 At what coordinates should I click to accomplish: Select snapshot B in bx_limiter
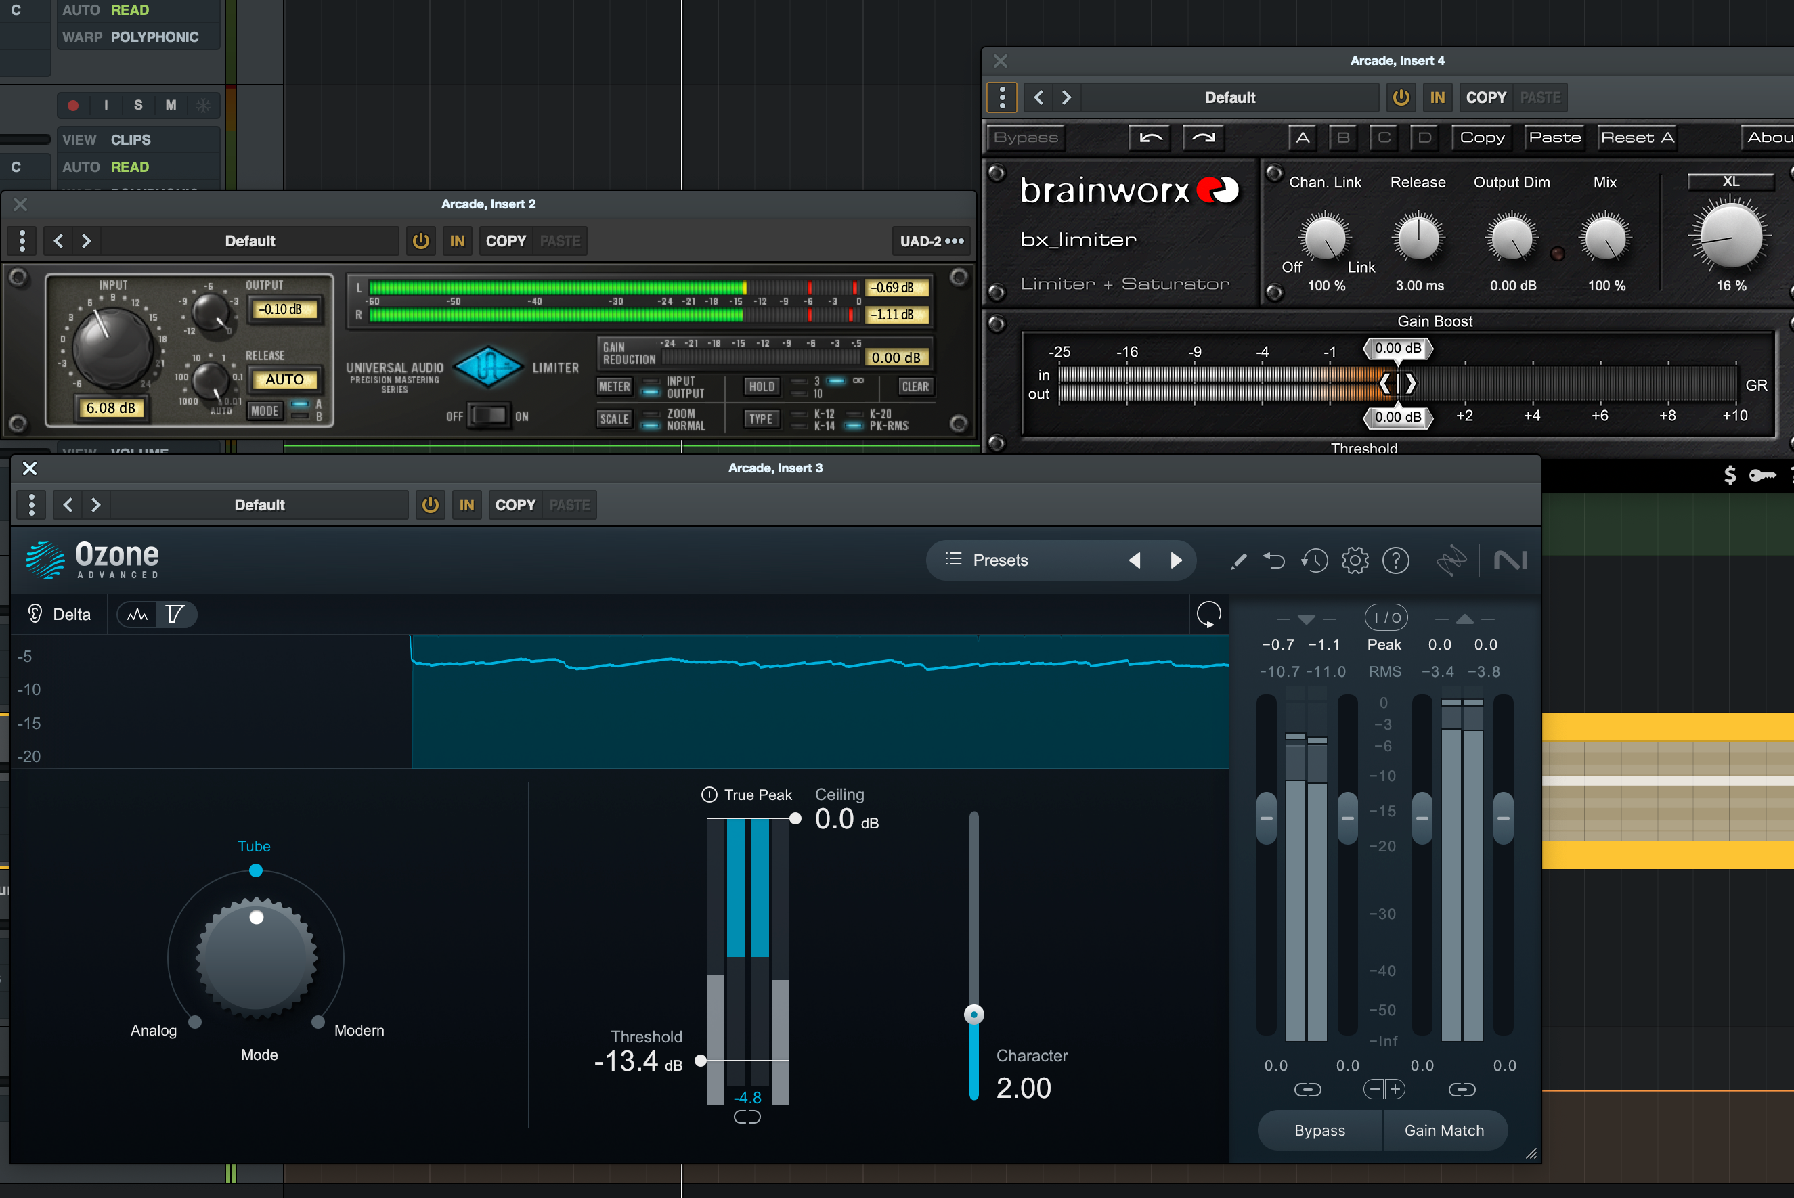[1343, 137]
